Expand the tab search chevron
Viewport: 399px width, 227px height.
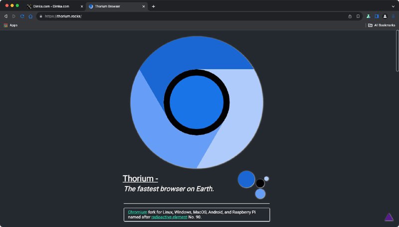(394, 6)
